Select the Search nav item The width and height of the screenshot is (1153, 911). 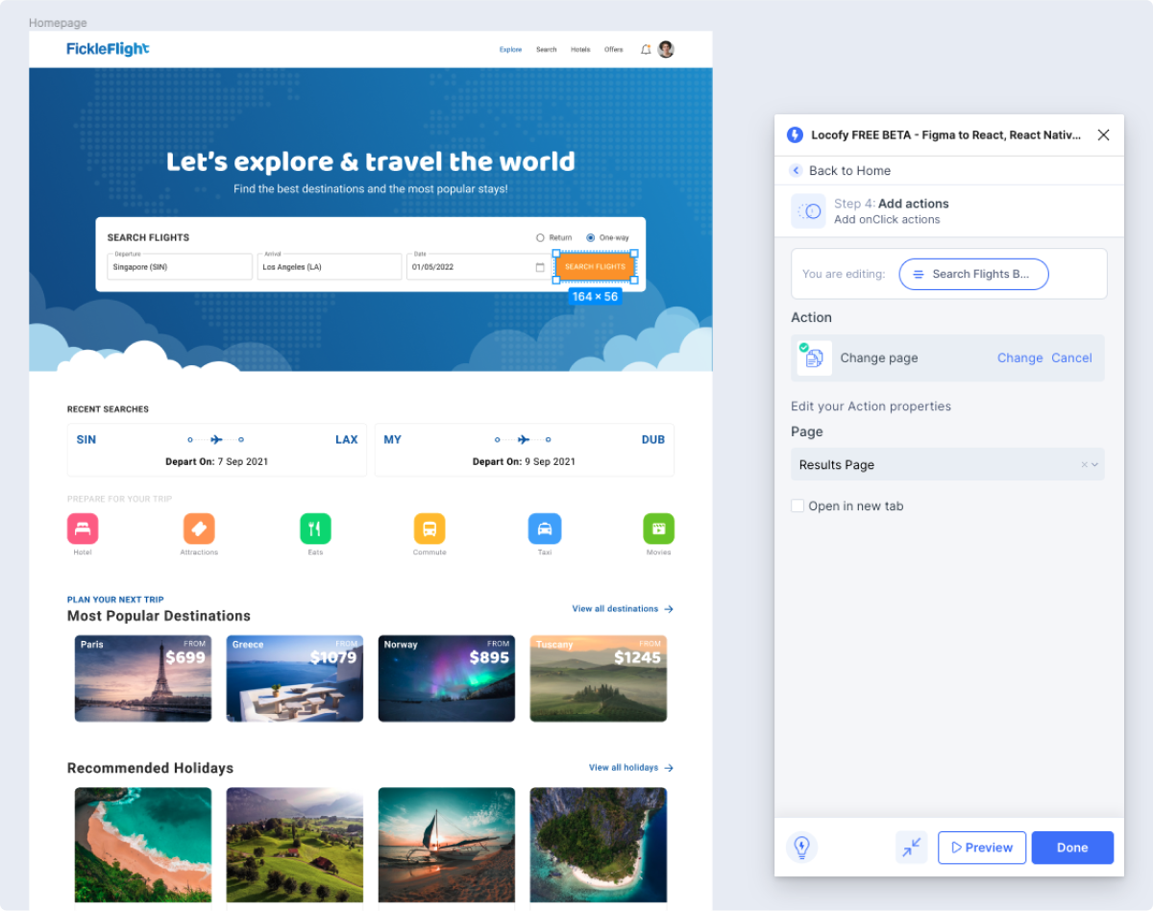pos(546,49)
